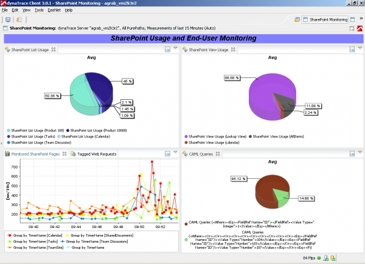Viewport: 365px width, 264px height.
Task: Click the Monitored Pages panel options icon
Action: coord(168,154)
